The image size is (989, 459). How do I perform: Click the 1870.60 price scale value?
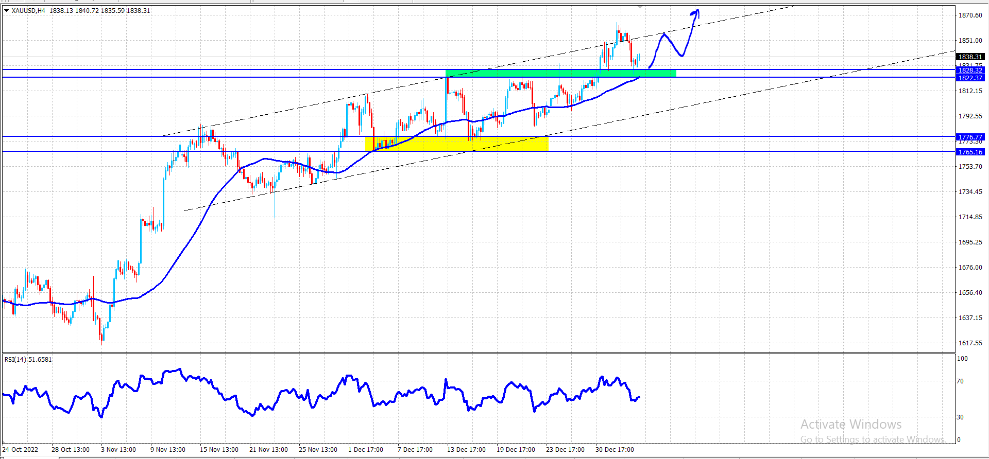tap(970, 15)
